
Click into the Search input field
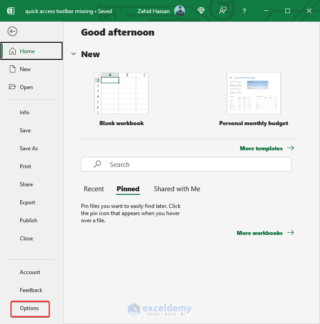pyautogui.click(x=186, y=164)
